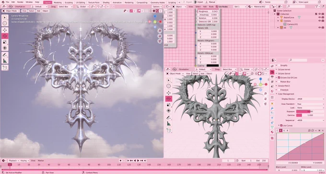The image size is (326, 174).
Task: Enable the Freestyle checkbox
Action: tap(279, 90)
